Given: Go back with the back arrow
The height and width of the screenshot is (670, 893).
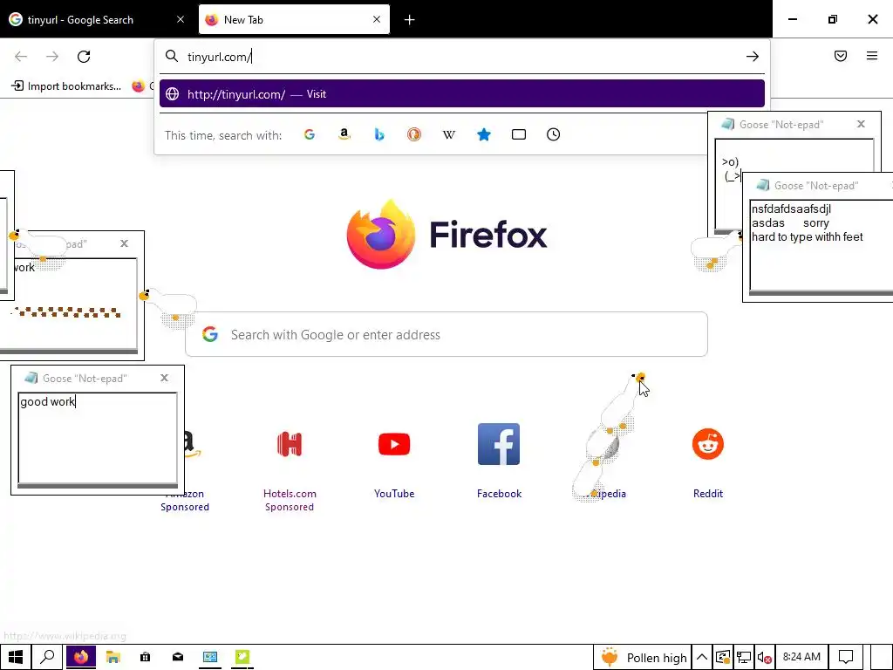Looking at the screenshot, I should point(21,57).
